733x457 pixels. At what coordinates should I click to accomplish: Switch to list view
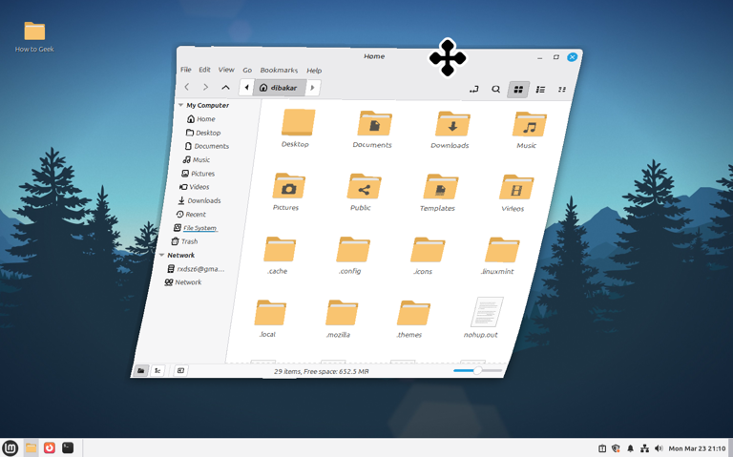click(540, 90)
